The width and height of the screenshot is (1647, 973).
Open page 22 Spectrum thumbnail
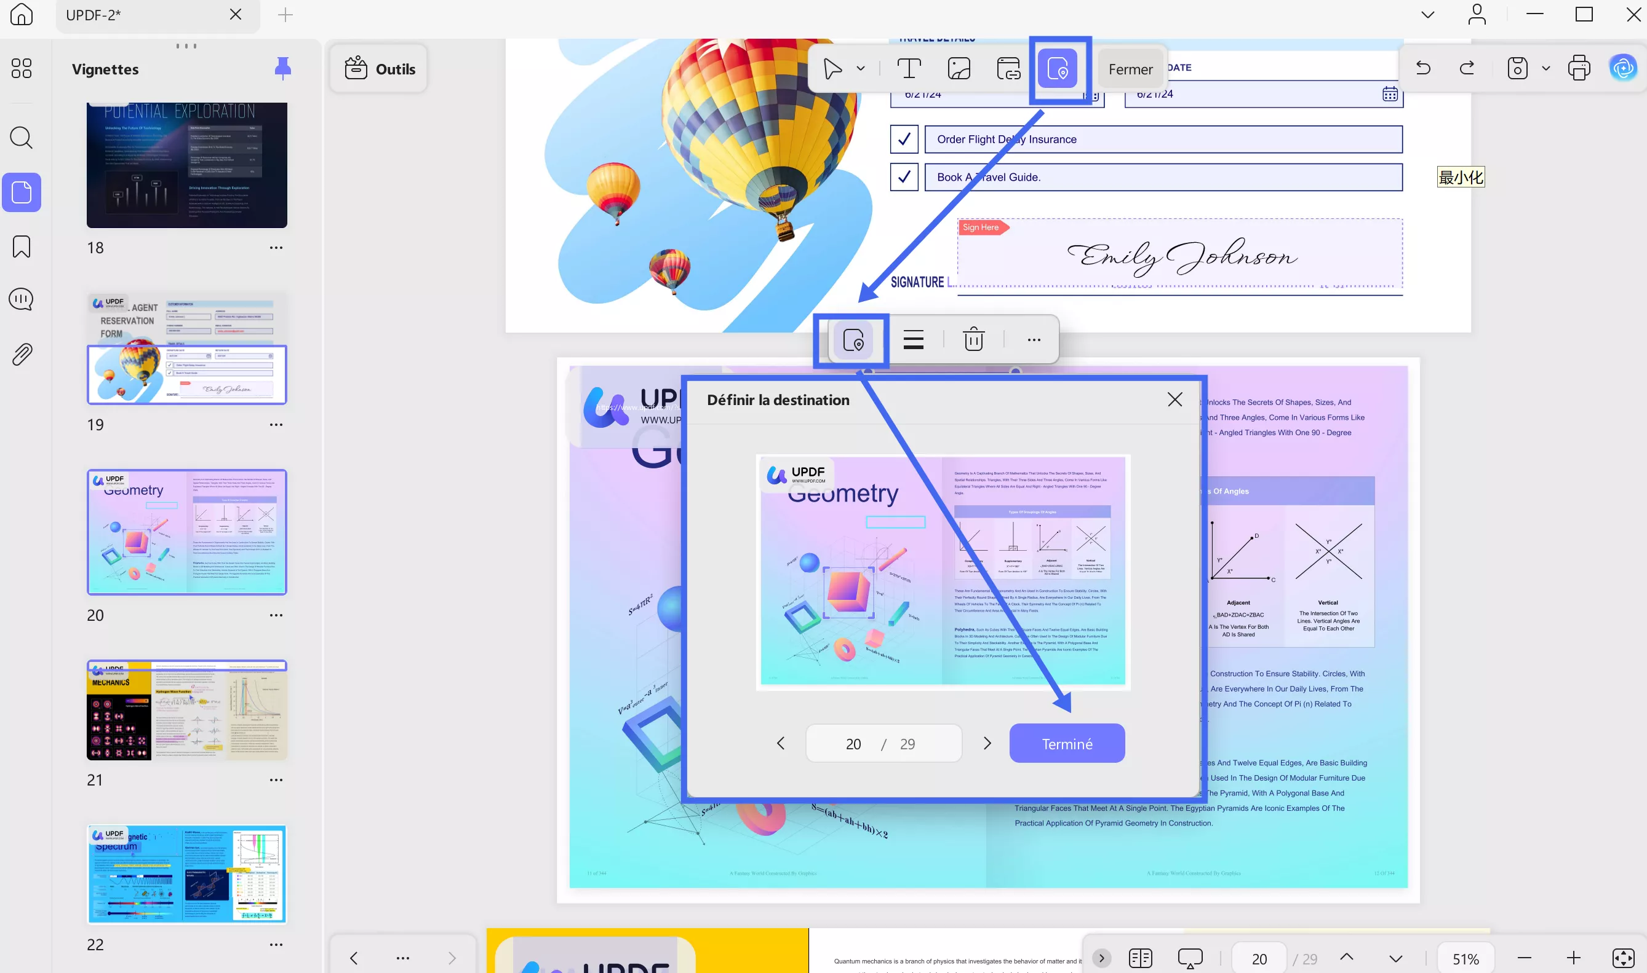tap(187, 874)
